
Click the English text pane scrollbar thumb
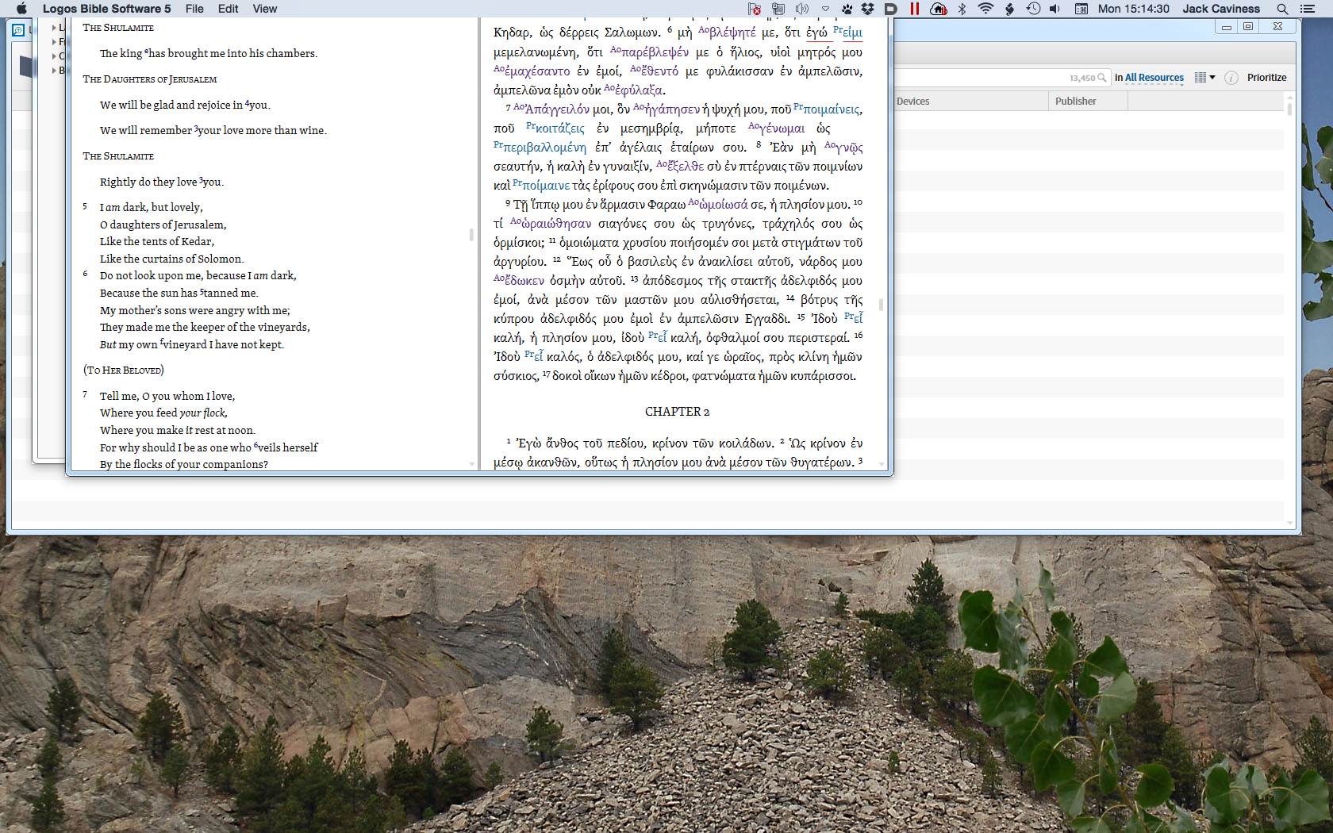pyautogui.click(x=471, y=235)
